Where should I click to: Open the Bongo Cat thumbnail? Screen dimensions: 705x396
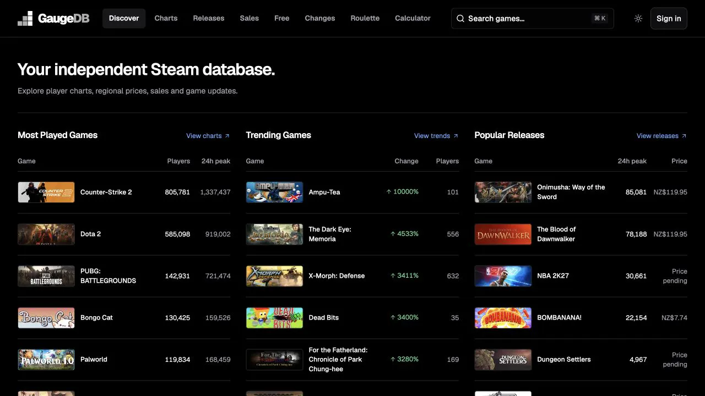pos(46,317)
